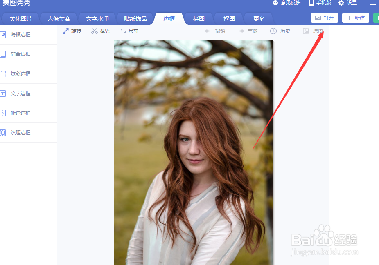Open the 更多 tab
The image size is (379, 265).
click(x=259, y=19)
